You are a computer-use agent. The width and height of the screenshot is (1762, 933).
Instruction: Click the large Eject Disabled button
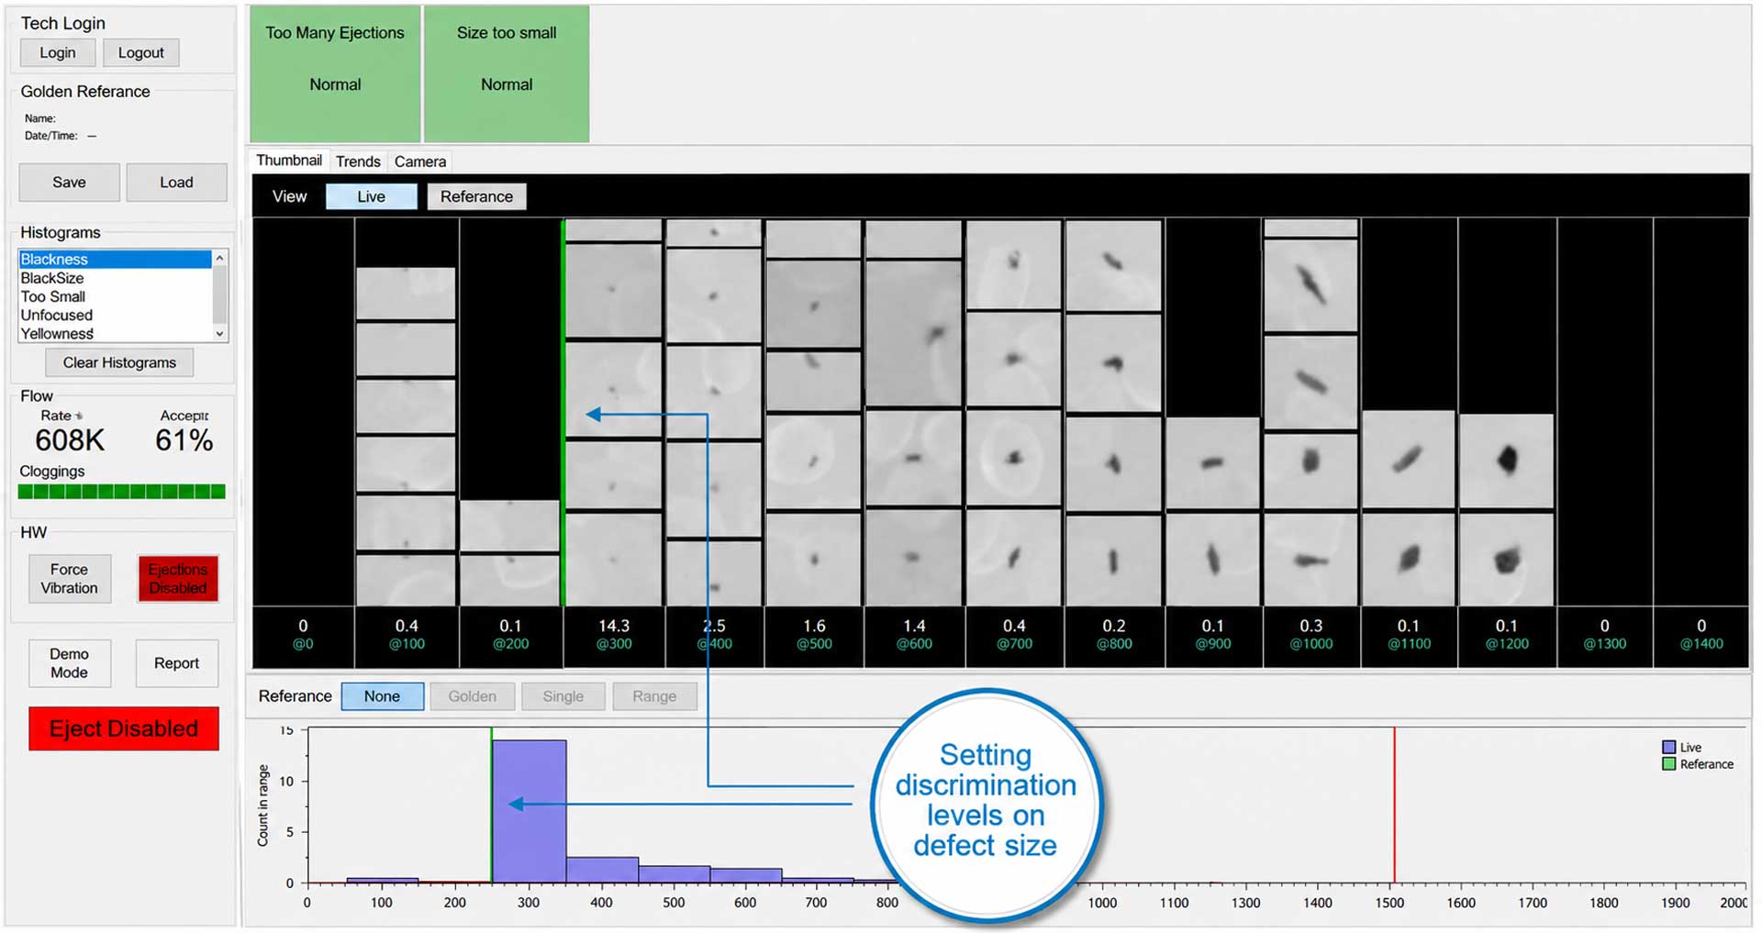coord(124,728)
